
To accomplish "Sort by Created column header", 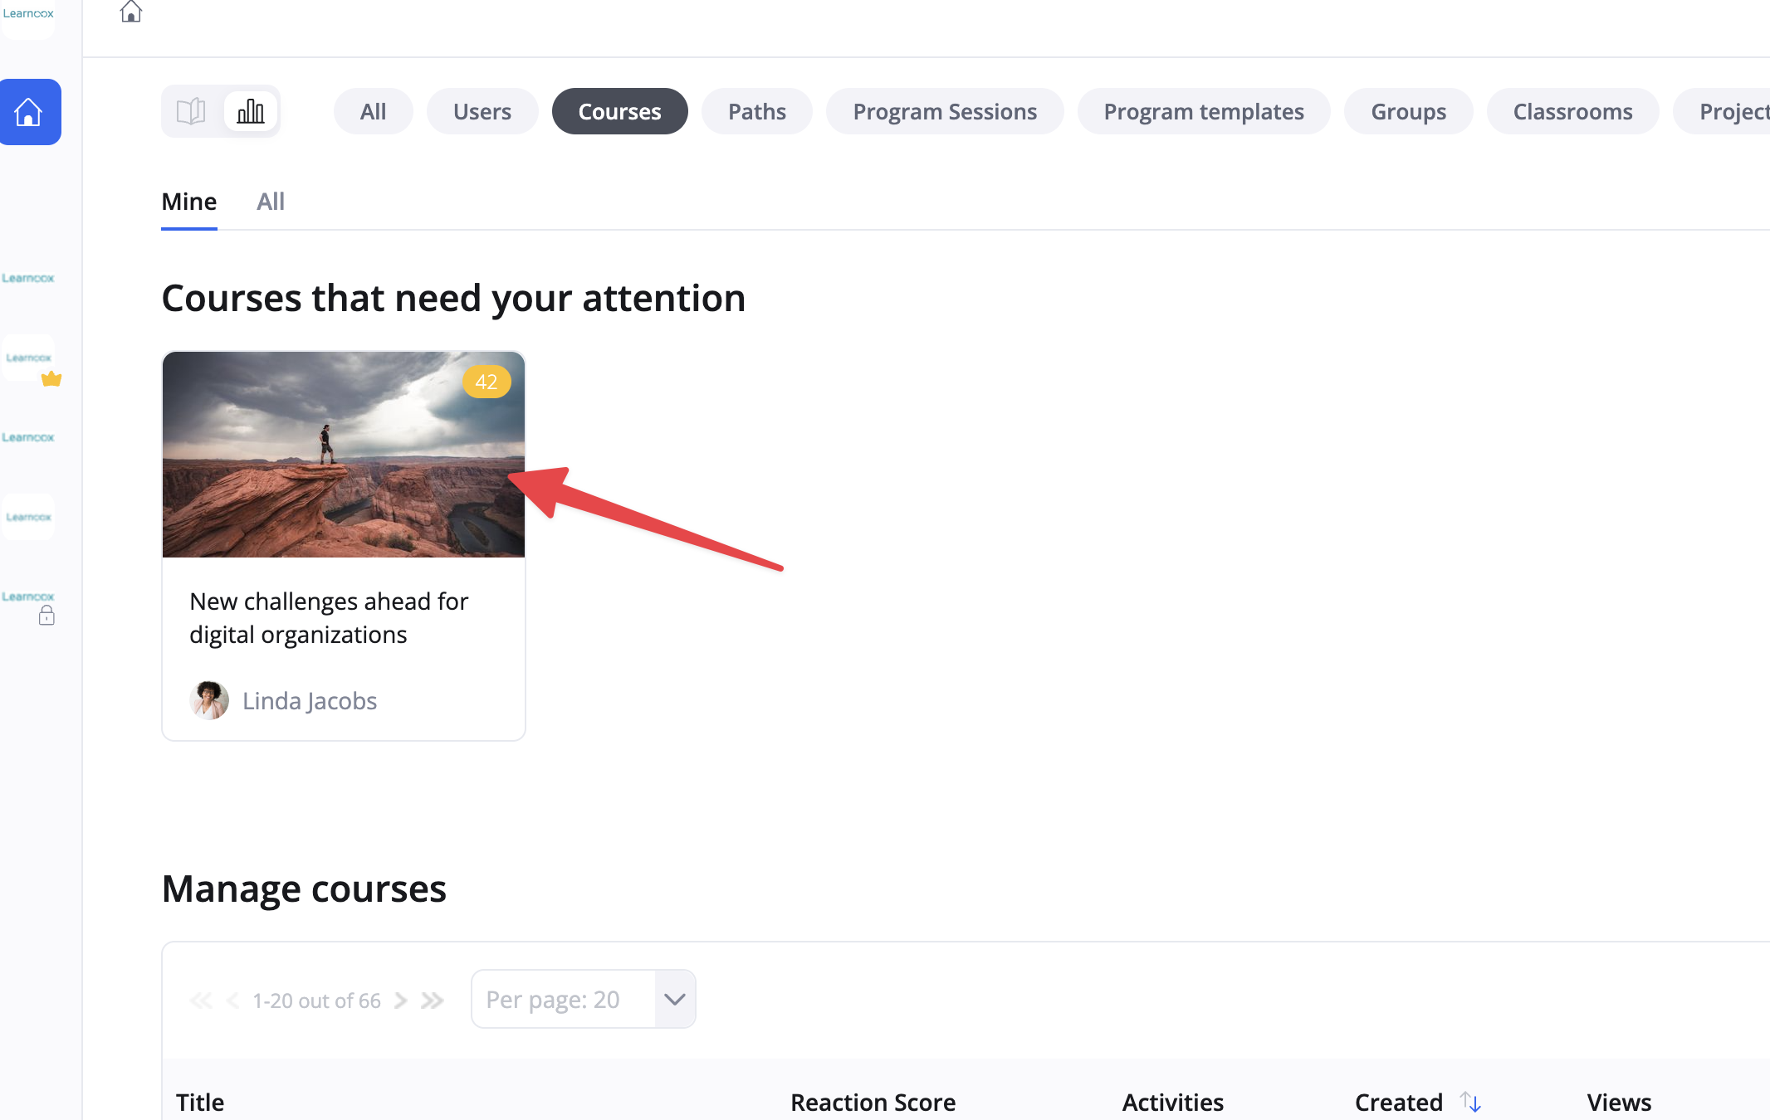I will click(x=1399, y=1103).
